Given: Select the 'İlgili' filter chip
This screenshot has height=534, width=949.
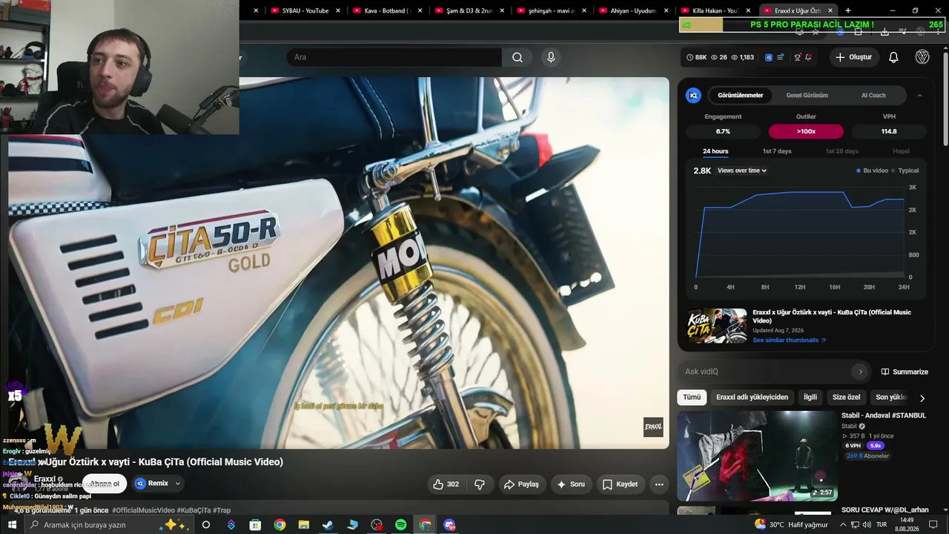Looking at the screenshot, I should (x=810, y=398).
